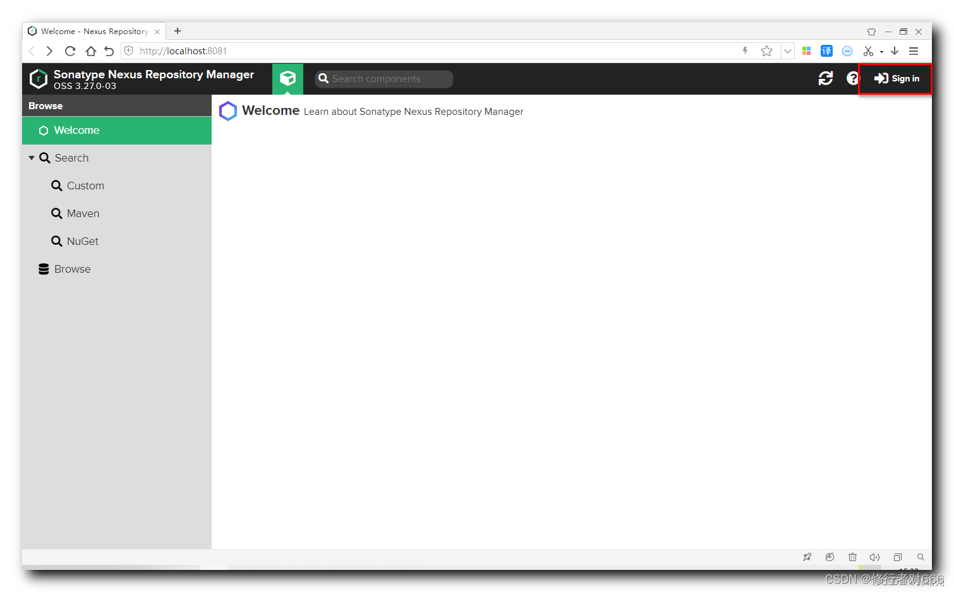Click the blue translate extension icon

coord(826,50)
